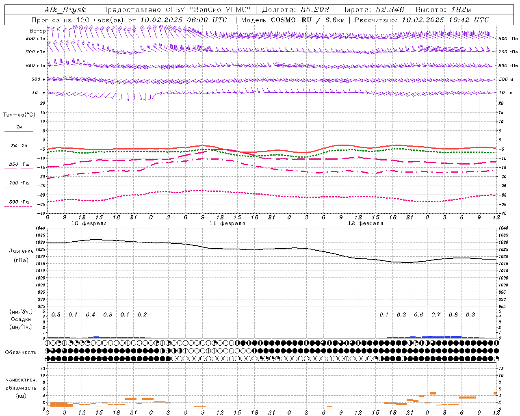Click the elevation text Высота: 182м
Image resolution: width=520 pixels, height=416 pixels.
pyautogui.click(x=443, y=10)
